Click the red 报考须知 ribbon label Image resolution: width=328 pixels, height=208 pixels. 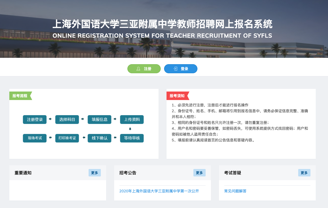pos(178,96)
